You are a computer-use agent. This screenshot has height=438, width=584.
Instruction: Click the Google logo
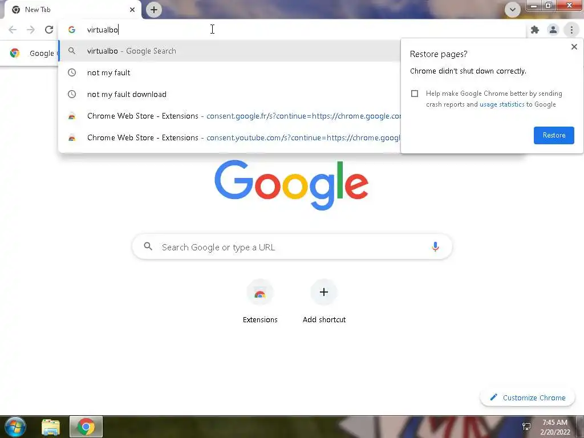click(x=291, y=185)
